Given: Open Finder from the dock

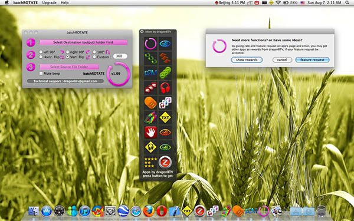Looking at the screenshot, I should point(34,212).
